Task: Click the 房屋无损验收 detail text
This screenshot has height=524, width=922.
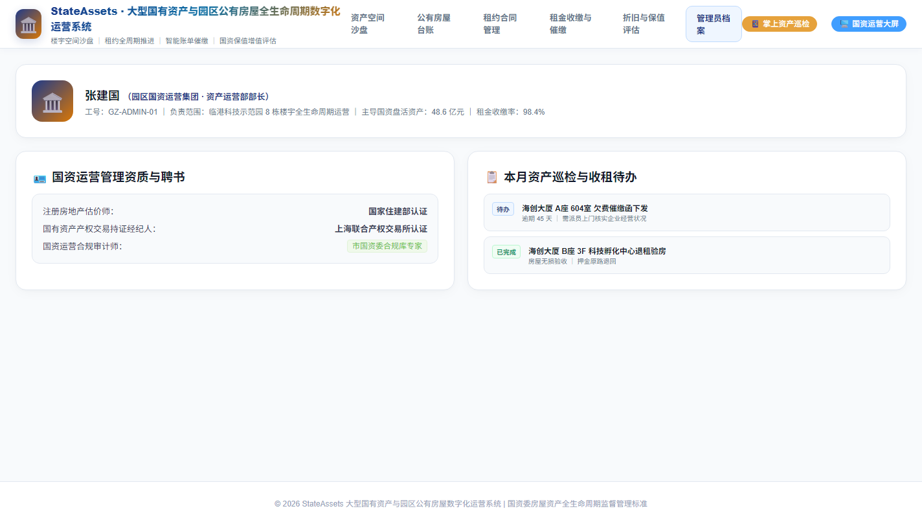Action: click(x=548, y=262)
